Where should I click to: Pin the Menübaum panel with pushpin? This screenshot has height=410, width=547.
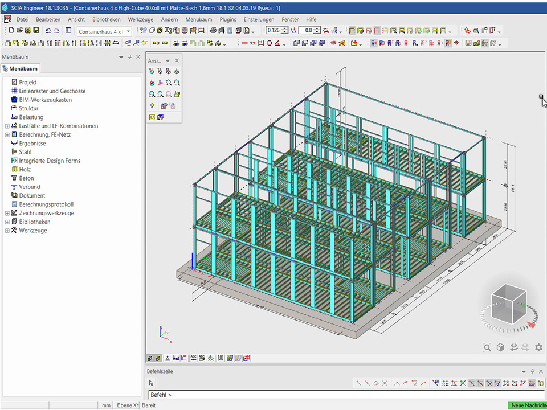point(129,57)
